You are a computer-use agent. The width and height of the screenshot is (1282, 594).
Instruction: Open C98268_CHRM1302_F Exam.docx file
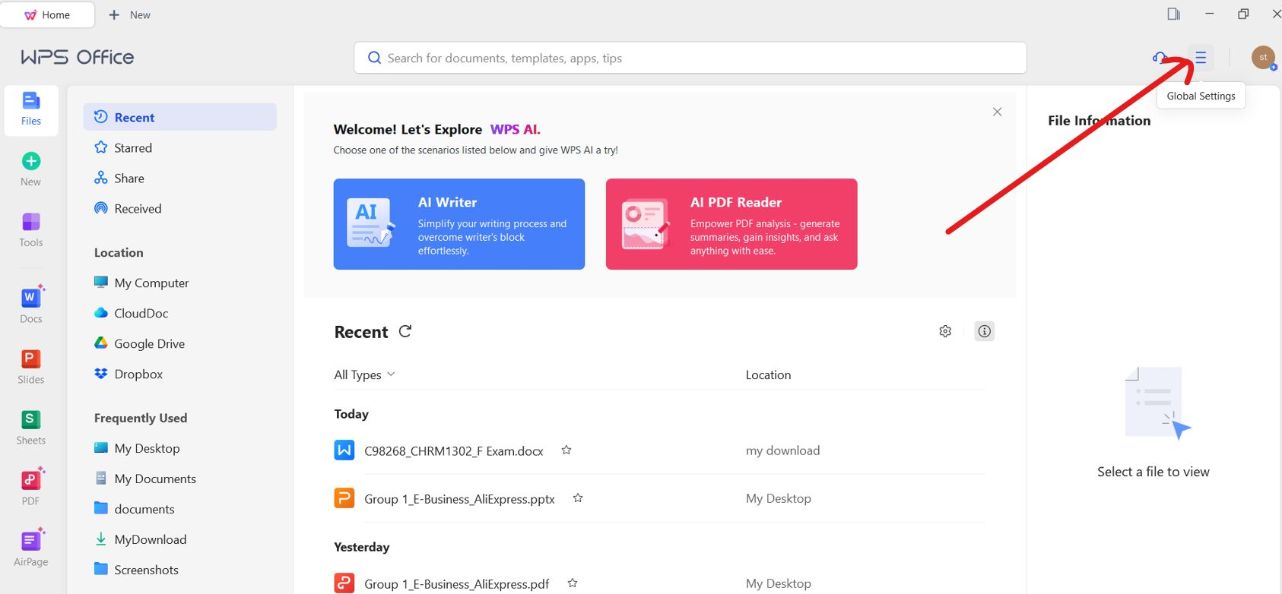pyautogui.click(x=454, y=451)
